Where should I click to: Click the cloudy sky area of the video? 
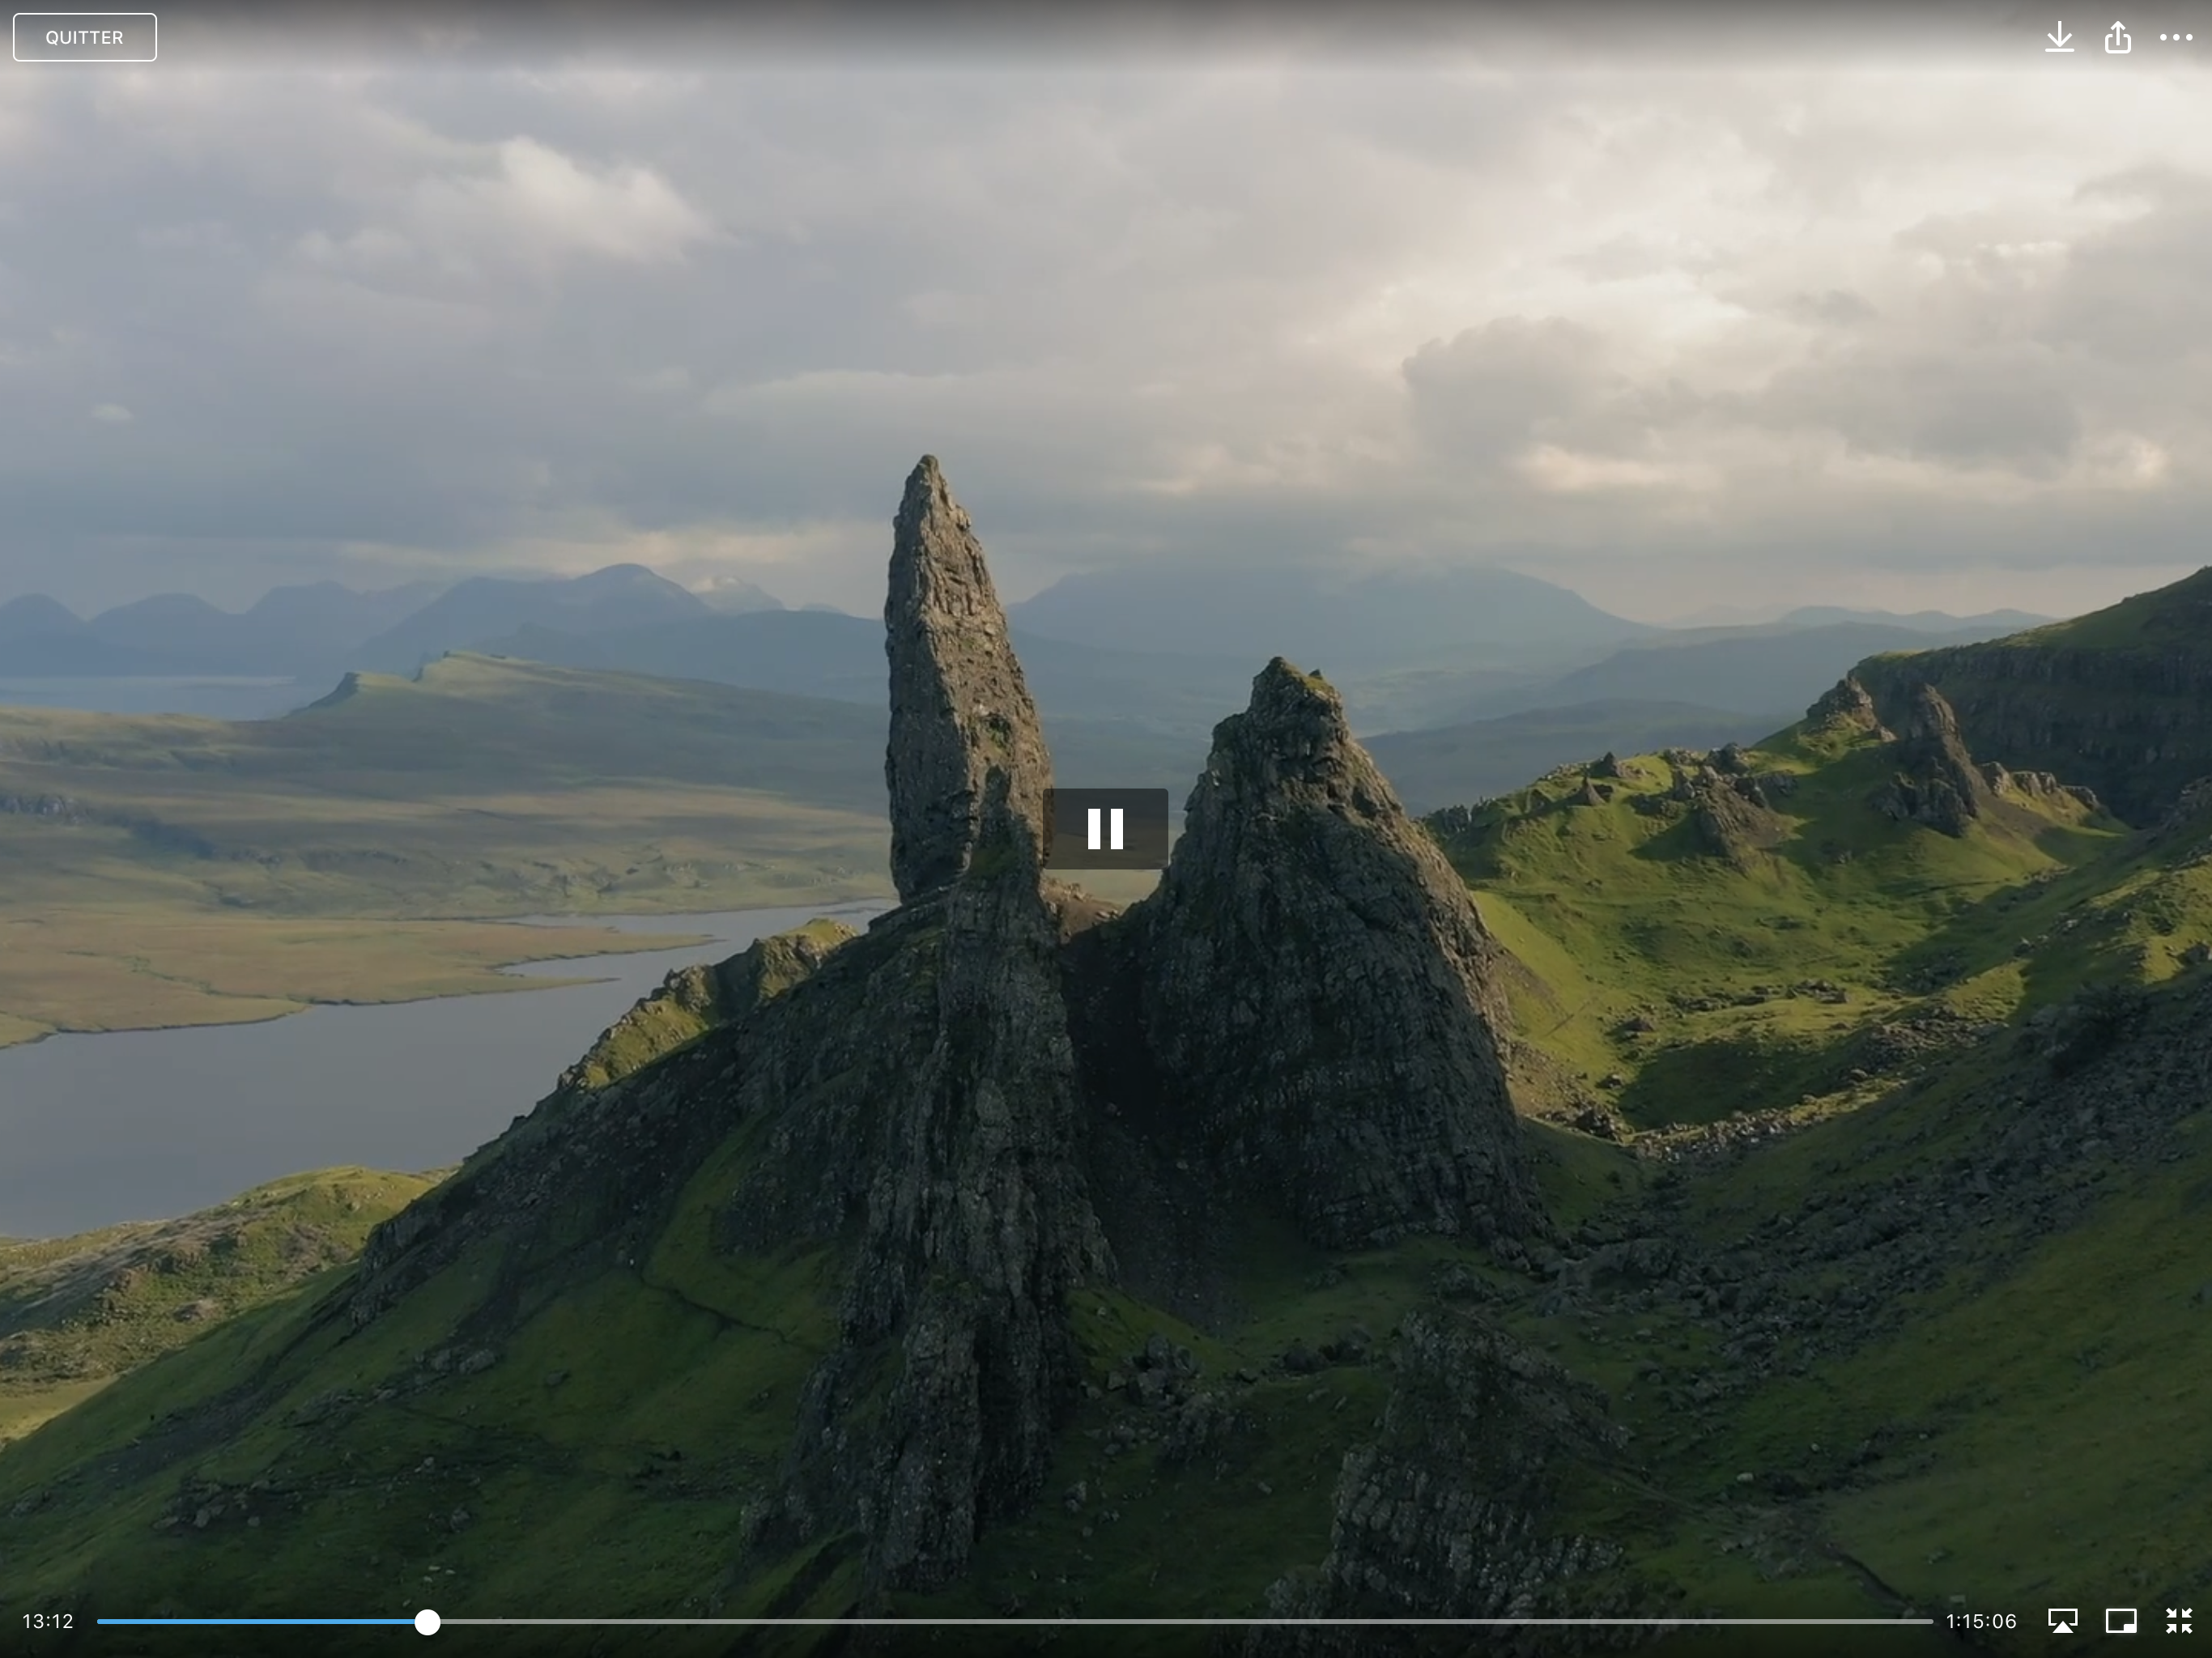[x=1100, y=250]
